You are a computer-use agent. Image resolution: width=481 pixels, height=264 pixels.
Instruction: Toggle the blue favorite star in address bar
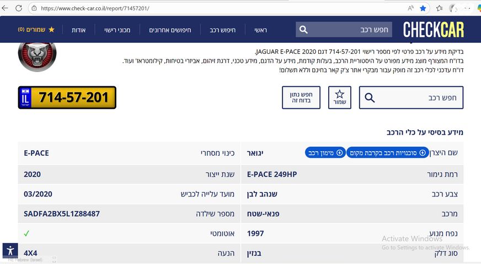click(x=423, y=8)
